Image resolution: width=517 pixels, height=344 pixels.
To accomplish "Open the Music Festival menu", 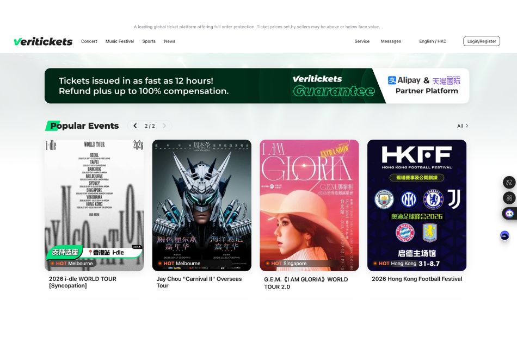I will point(120,41).
